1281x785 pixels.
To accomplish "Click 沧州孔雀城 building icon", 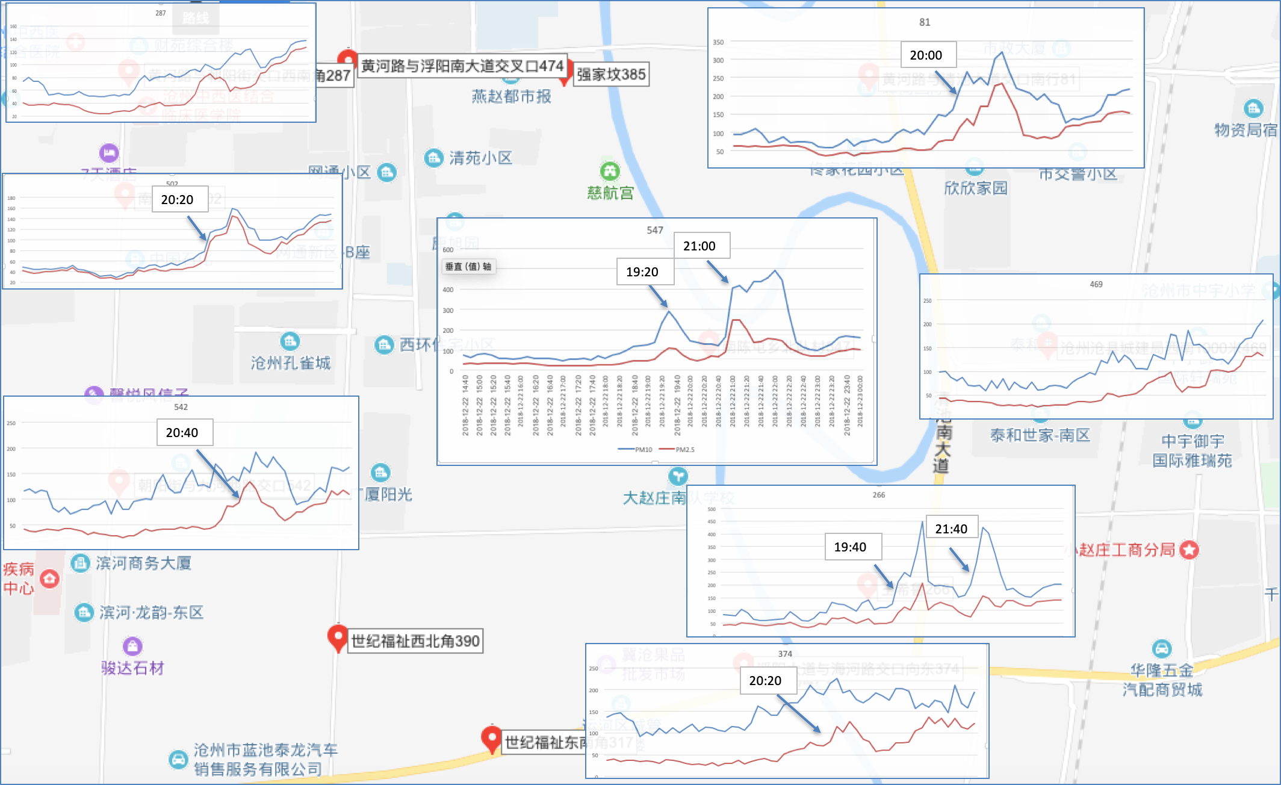I will pyautogui.click(x=290, y=342).
